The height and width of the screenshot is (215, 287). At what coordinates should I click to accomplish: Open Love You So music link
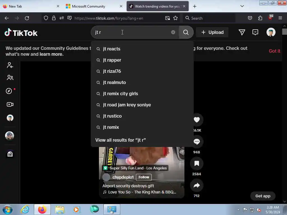coord(140,192)
